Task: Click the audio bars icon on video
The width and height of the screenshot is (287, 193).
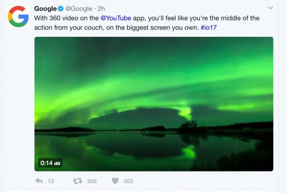Action: [57, 163]
